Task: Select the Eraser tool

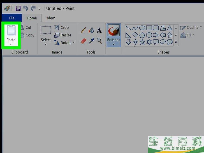Action: [84, 41]
